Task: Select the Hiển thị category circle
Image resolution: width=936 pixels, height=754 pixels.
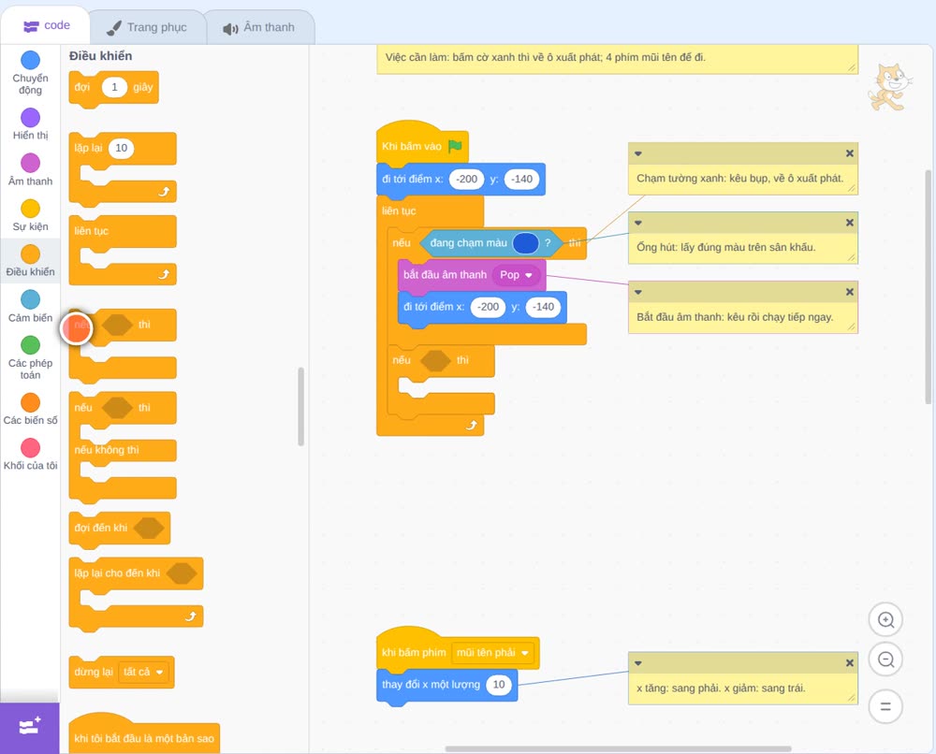Action: tap(31, 118)
